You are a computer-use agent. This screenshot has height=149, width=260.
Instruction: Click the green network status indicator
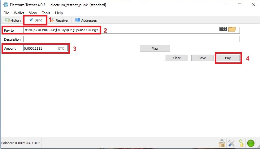251,143
